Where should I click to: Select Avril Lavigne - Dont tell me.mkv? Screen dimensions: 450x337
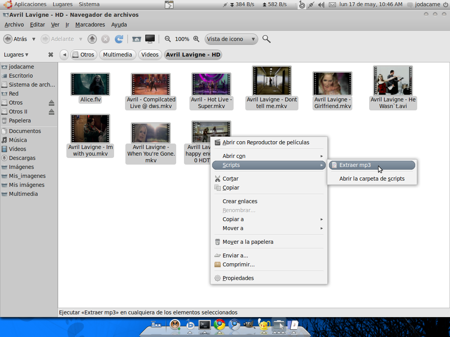272,80
